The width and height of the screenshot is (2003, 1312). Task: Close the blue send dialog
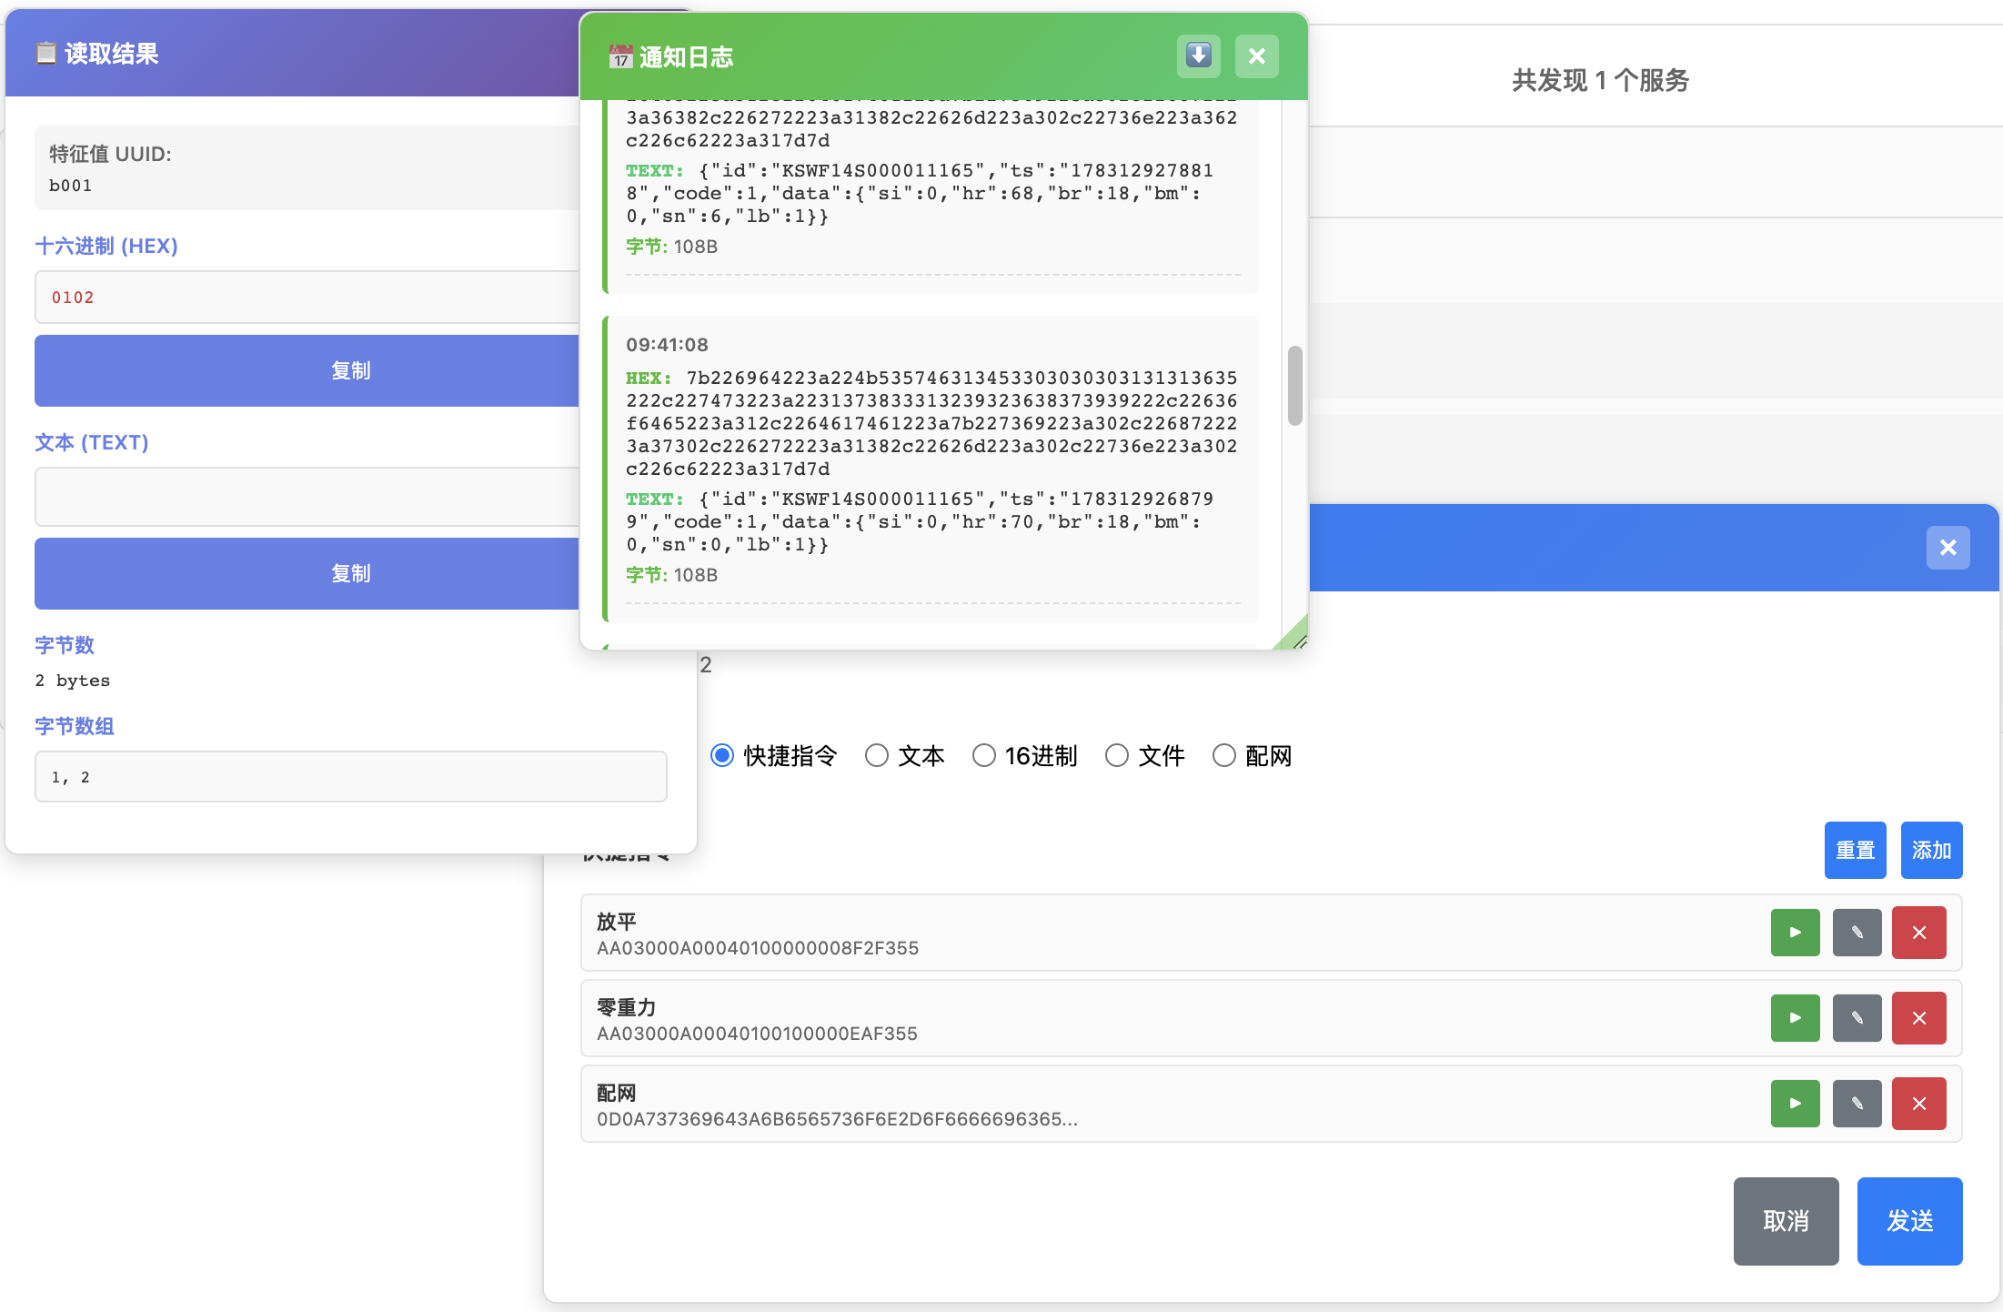coord(1948,548)
